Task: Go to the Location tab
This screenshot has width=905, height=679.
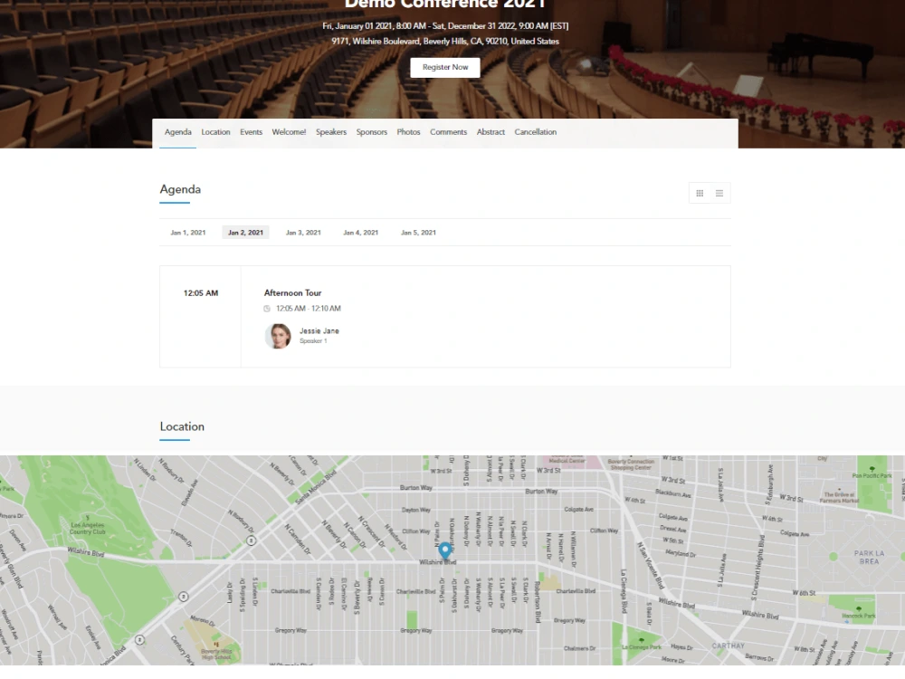Action: [216, 132]
